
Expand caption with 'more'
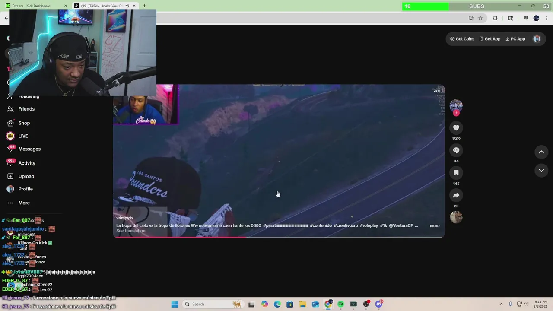tap(435, 226)
